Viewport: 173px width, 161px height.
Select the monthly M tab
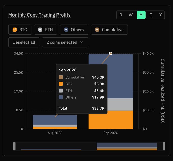tap(141, 15)
